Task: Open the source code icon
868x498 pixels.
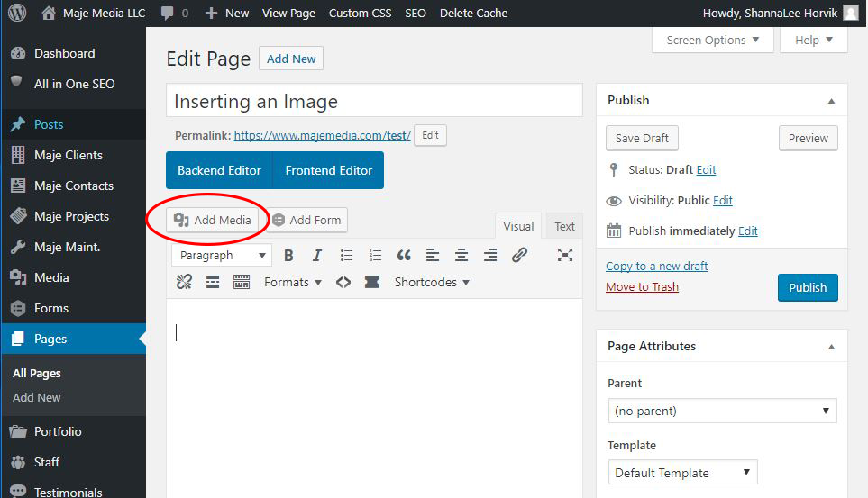Action: pyautogui.click(x=343, y=282)
